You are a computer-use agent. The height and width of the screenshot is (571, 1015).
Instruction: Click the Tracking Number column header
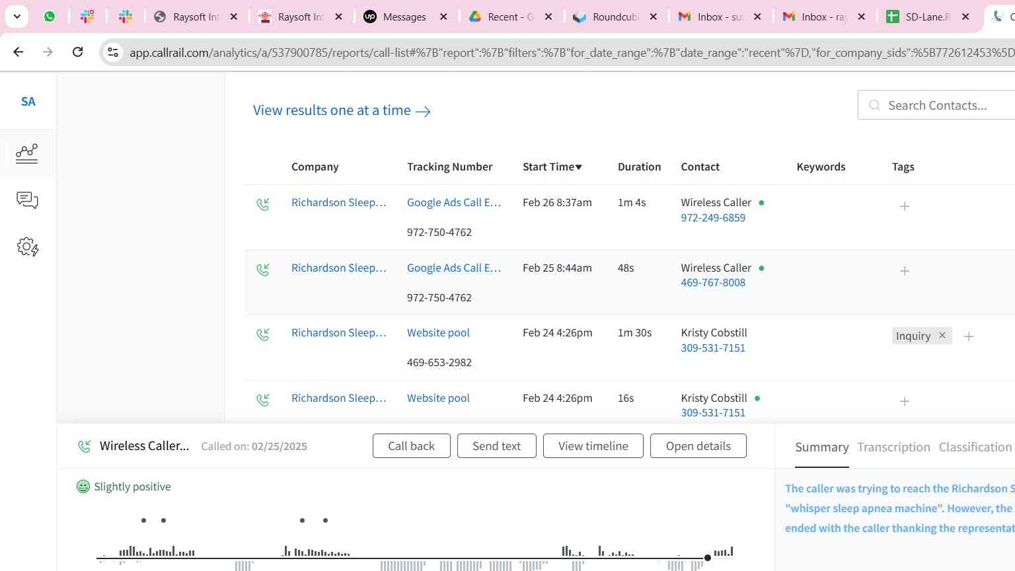450,167
